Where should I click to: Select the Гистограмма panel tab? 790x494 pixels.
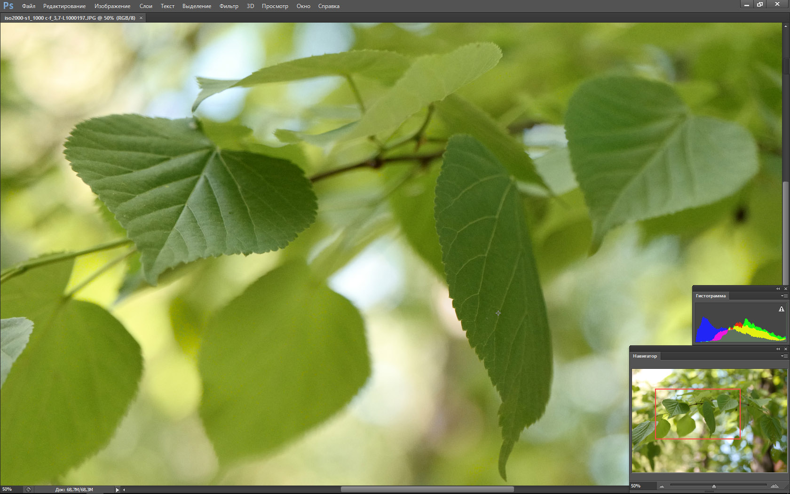click(711, 296)
